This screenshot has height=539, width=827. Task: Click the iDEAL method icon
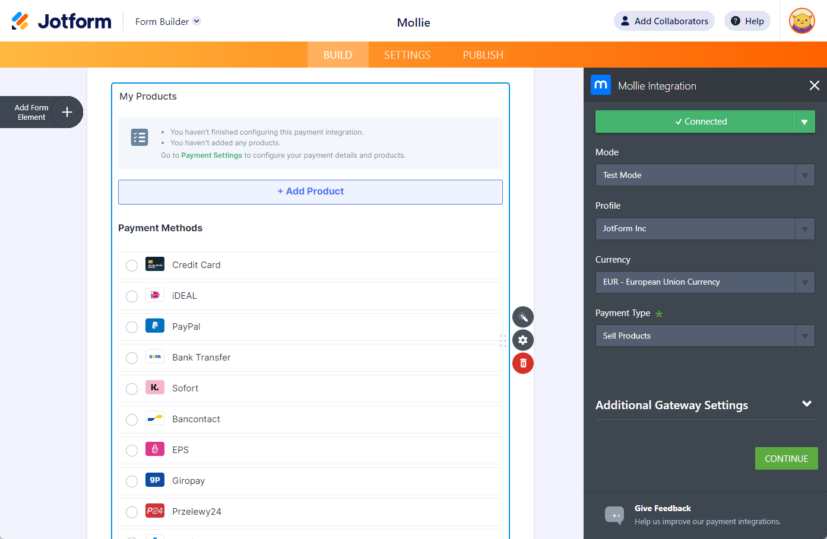(155, 295)
